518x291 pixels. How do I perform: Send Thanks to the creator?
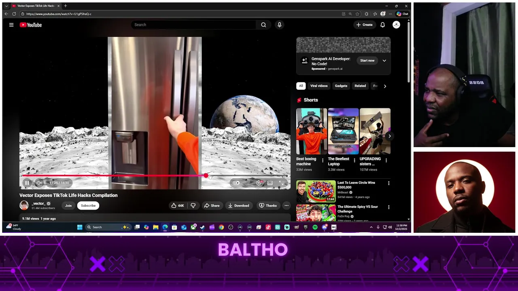[x=268, y=205]
